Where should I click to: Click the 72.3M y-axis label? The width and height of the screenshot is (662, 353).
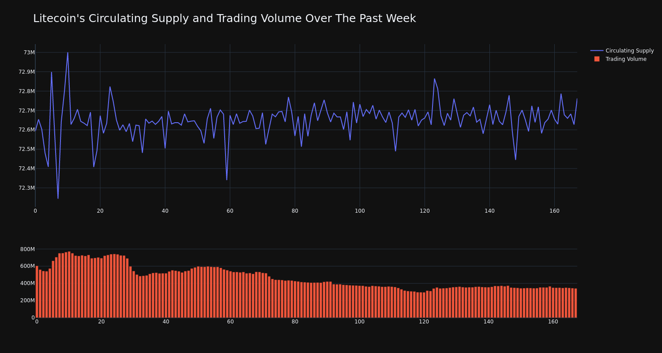[x=26, y=188]
